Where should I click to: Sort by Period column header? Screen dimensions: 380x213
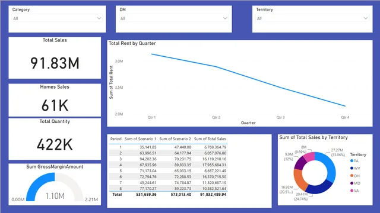coord(116,139)
